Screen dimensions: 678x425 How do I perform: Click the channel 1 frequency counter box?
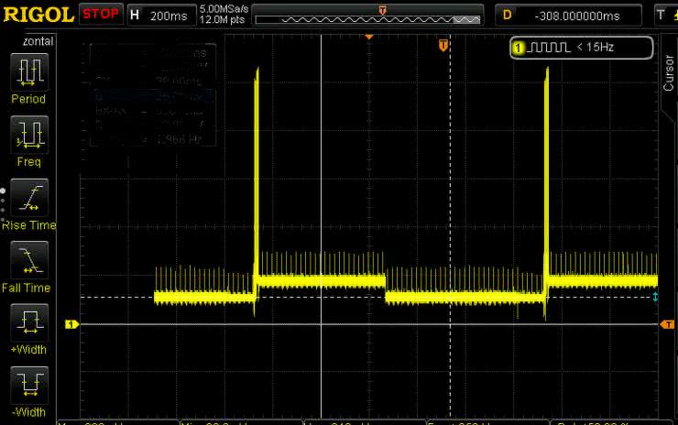581,47
